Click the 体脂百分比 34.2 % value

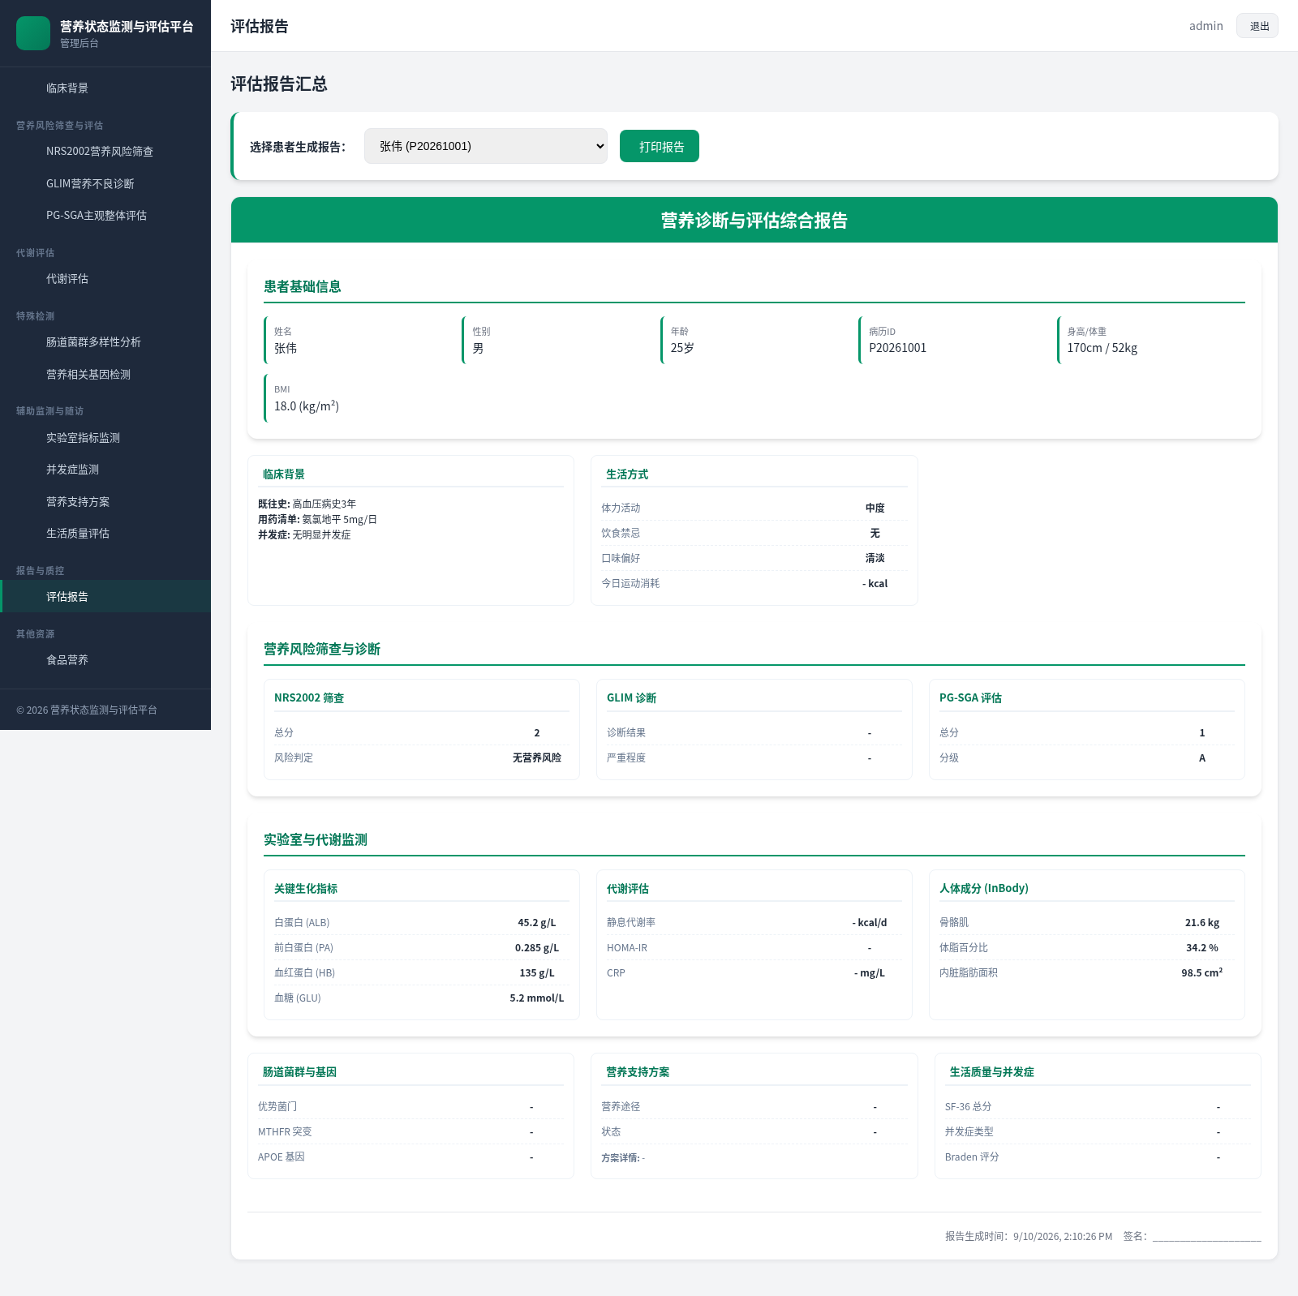coord(1201,947)
